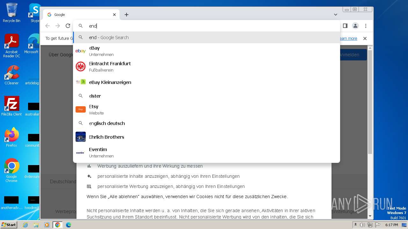Open Google Chrome desktop shortcut
The image size is (408, 229).
(11, 170)
